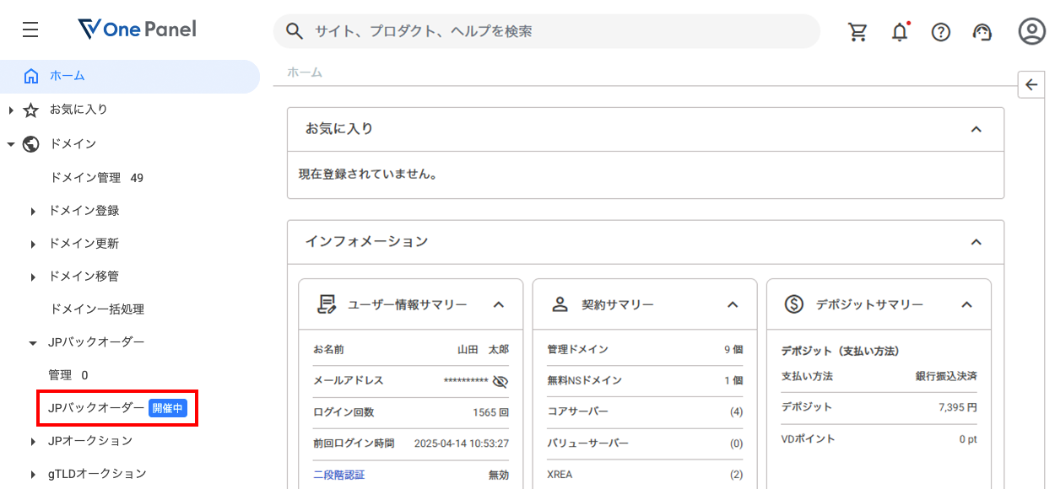1055x489 pixels.
Task: Collapse side panel with left arrow button
Action: (1031, 84)
